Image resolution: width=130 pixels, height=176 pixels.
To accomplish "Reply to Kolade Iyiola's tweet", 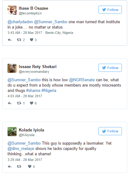I will 10,167.
